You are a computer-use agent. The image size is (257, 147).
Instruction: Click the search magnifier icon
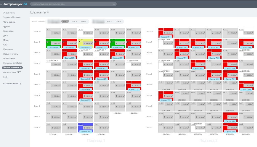pos(114,4)
